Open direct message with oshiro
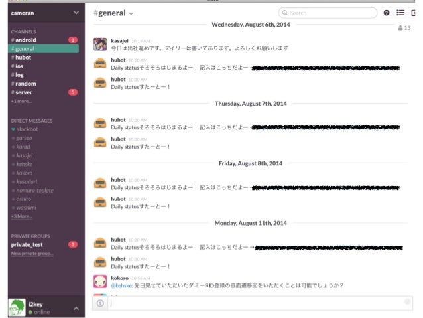Viewport: 423px width, 318px height. [x=23, y=199]
